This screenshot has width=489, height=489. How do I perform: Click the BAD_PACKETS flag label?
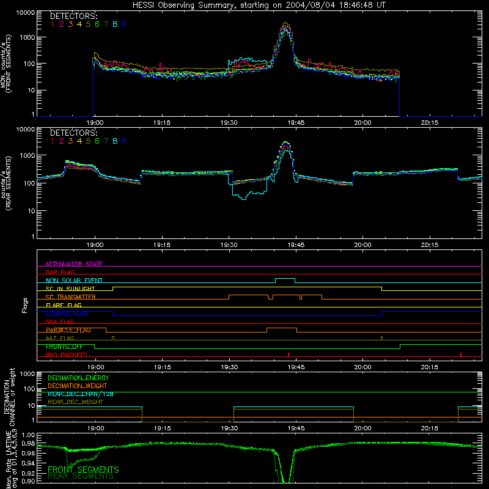pyautogui.click(x=67, y=355)
